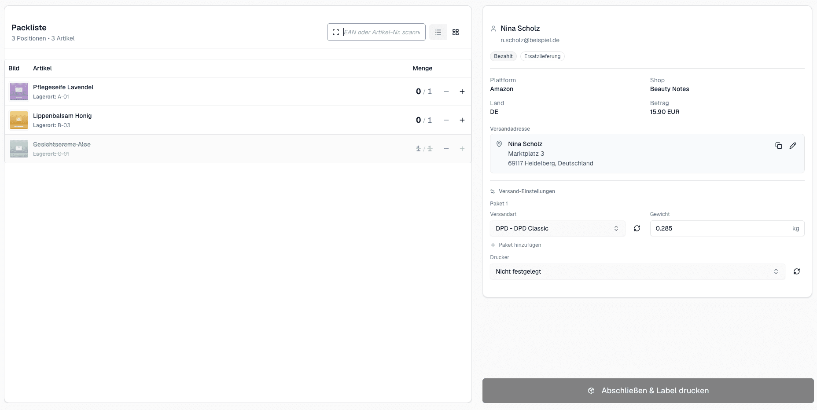Open the Versandart DPD Classic dropdown

(x=557, y=228)
